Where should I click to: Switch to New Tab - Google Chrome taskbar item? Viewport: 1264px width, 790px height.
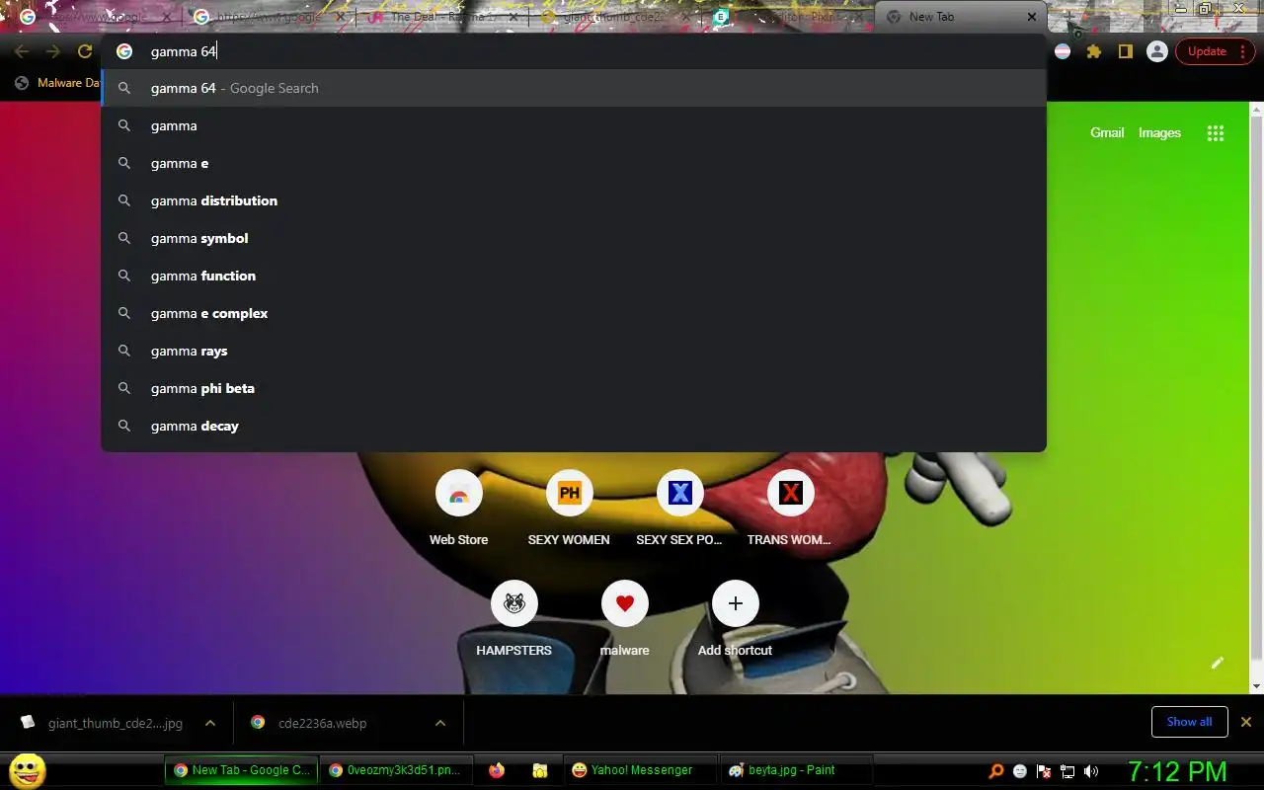pyautogui.click(x=242, y=770)
